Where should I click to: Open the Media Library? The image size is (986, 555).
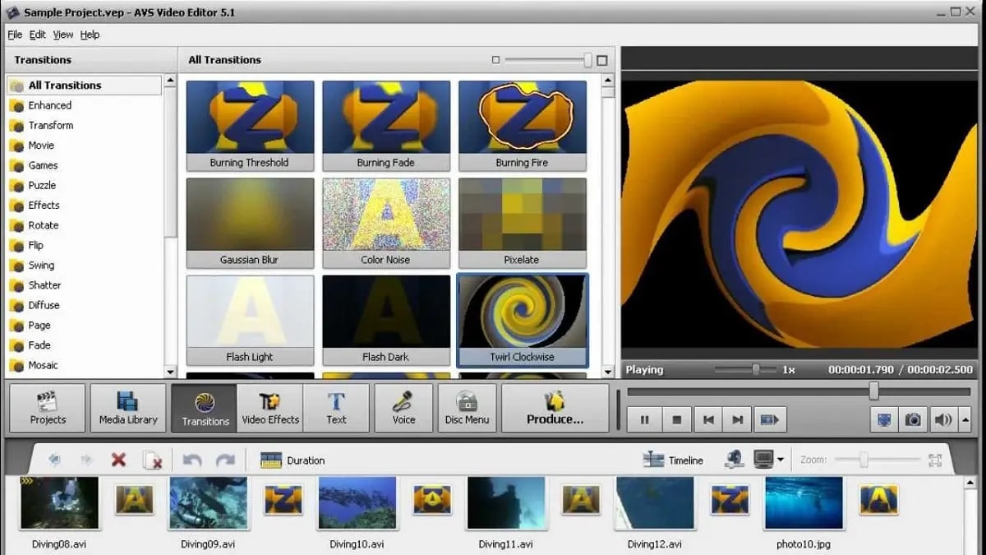coord(128,408)
